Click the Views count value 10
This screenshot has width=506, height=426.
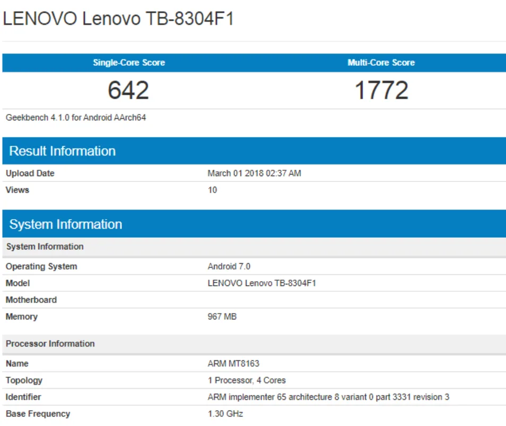tap(212, 190)
